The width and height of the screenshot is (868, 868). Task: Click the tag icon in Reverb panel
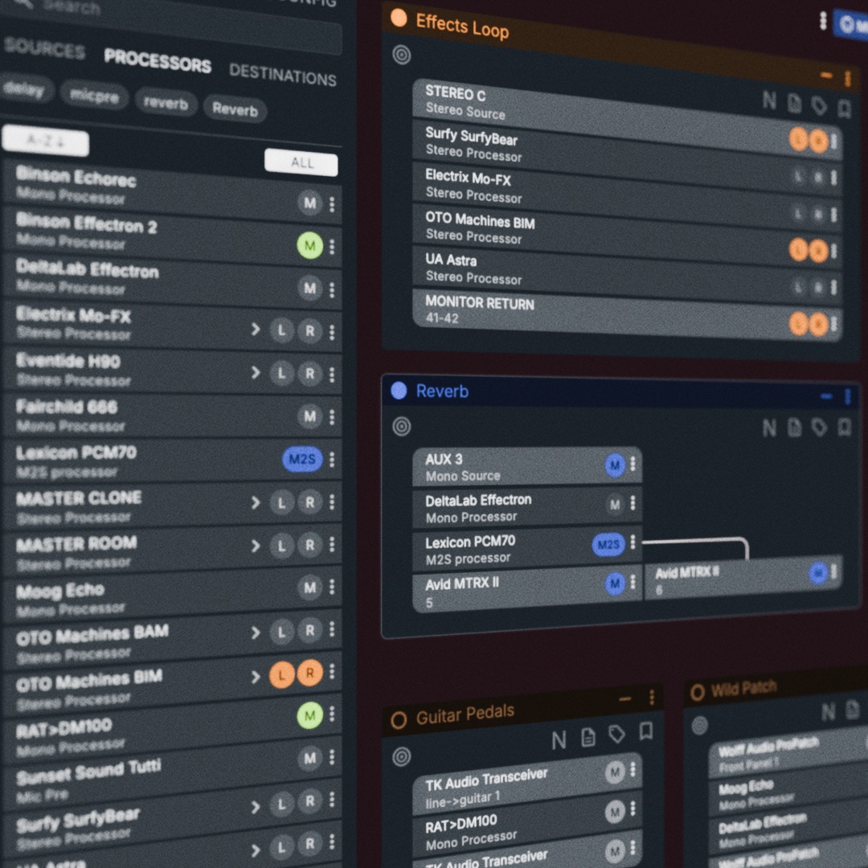click(819, 428)
